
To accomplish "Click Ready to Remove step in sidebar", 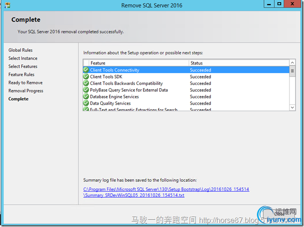I will click(26, 83).
